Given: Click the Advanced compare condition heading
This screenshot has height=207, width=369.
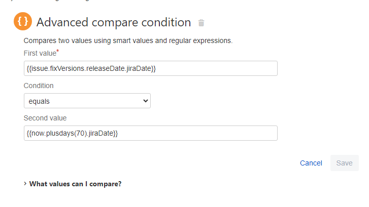Looking at the screenshot, I should pyautogui.click(x=114, y=23).
